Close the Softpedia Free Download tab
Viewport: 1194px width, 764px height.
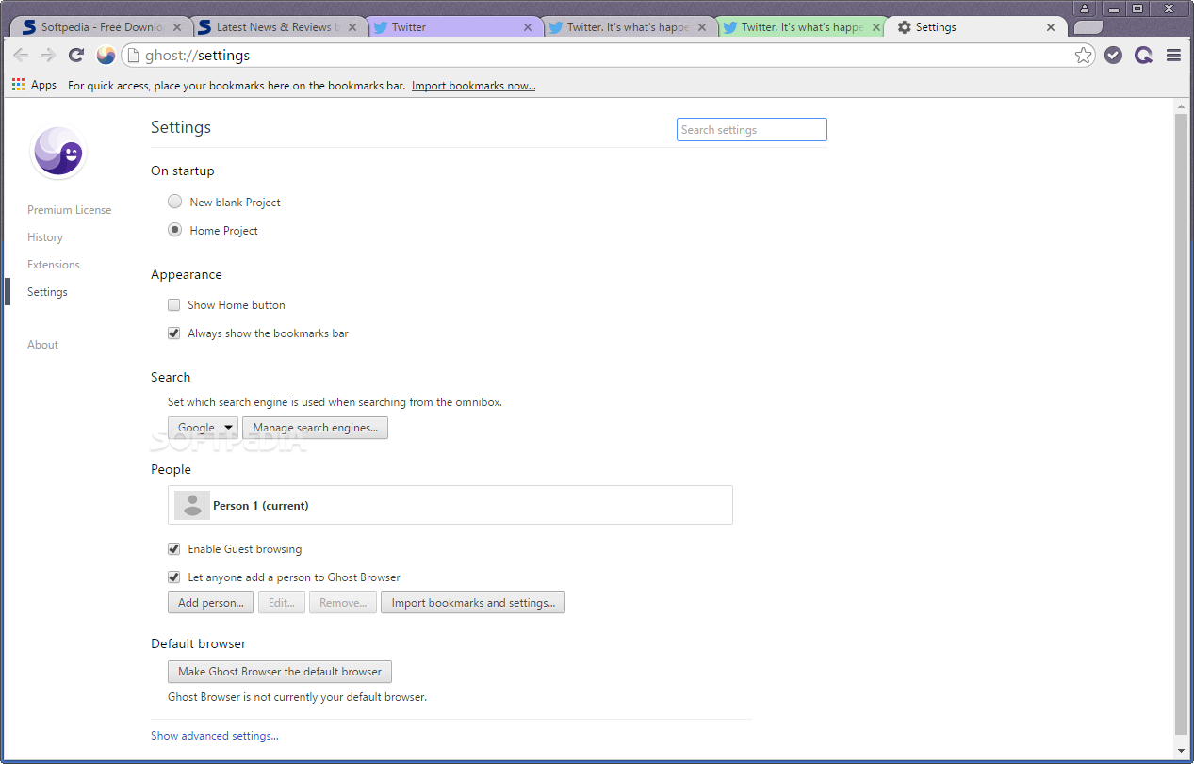point(177,27)
